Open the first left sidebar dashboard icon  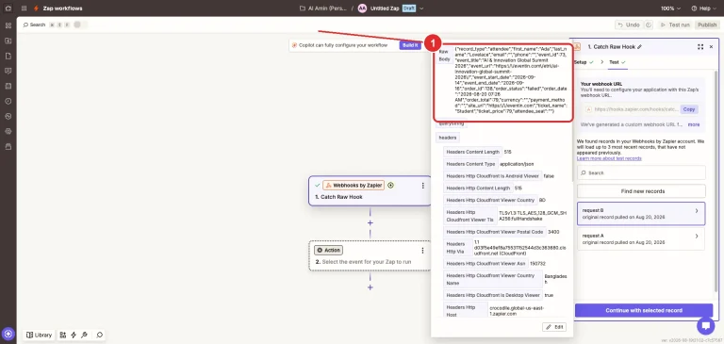(x=8, y=25)
